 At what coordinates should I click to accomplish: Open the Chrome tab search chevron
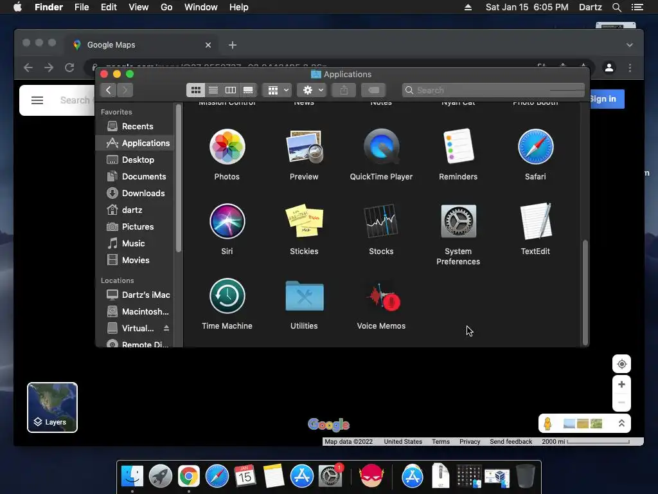(630, 45)
